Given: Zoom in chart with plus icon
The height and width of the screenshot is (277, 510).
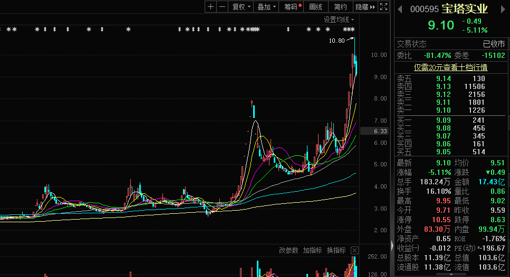Looking at the screenshot, I should point(210,7).
